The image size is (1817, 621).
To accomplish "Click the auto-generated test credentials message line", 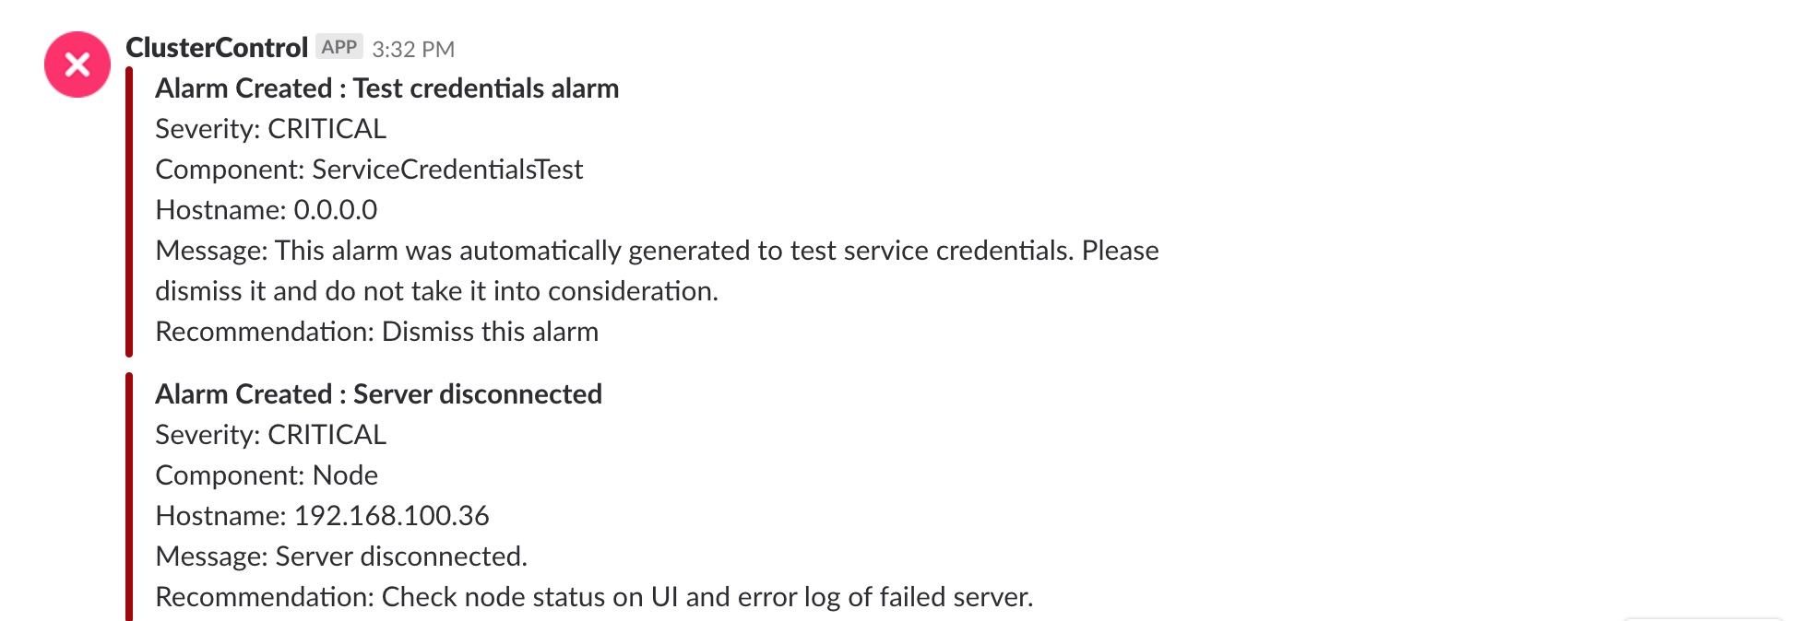I will 657,251.
